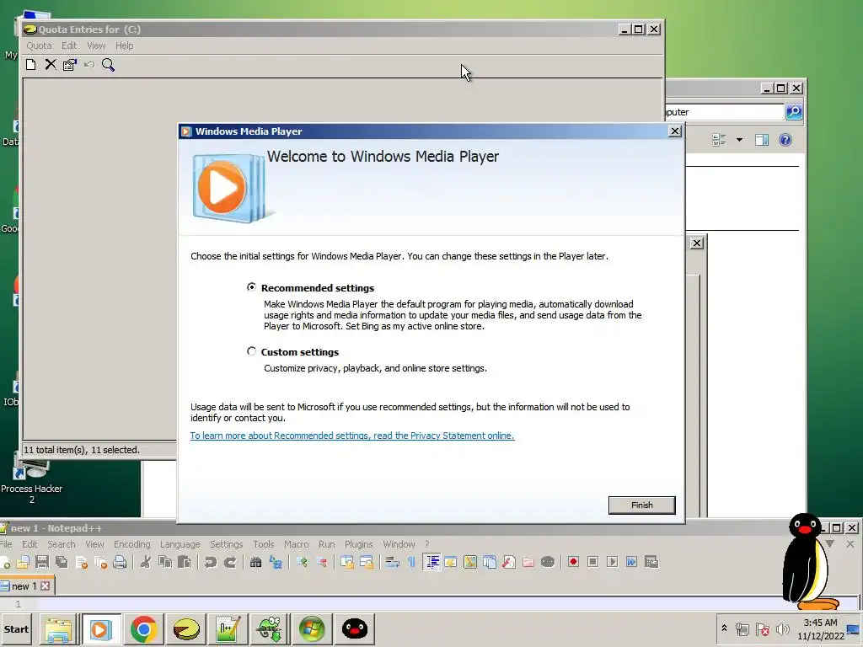Click Save icon in Notepad++ toolbar

tap(42, 562)
